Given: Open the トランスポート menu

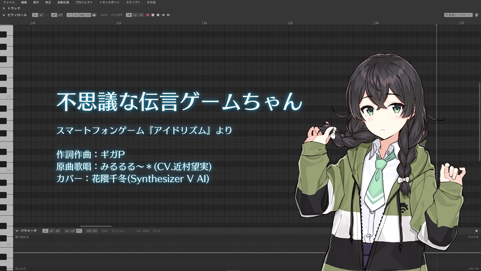Looking at the screenshot, I should (x=109, y=2).
